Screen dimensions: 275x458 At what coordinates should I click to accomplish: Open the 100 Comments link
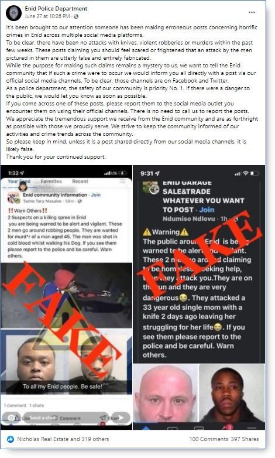coord(209,439)
